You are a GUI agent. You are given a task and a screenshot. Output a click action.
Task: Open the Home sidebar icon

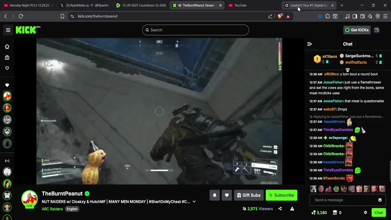[x=7, y=47]
